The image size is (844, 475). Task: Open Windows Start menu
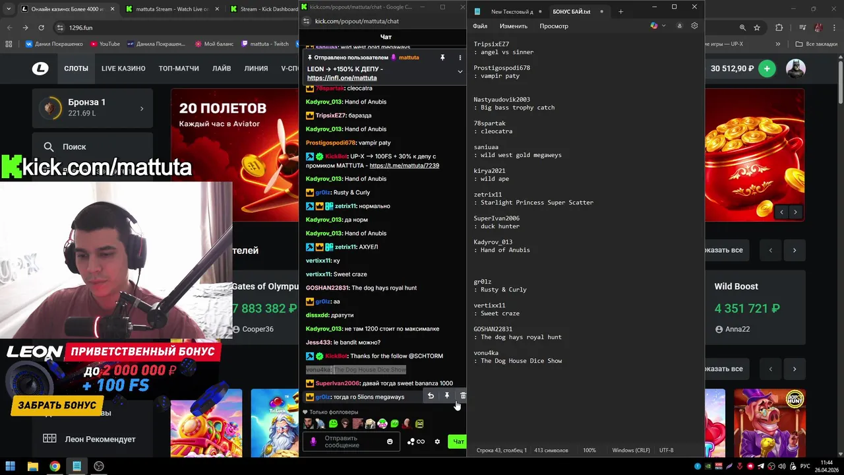(11, 466)
